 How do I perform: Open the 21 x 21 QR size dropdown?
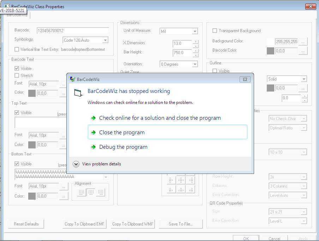point(304,212)
